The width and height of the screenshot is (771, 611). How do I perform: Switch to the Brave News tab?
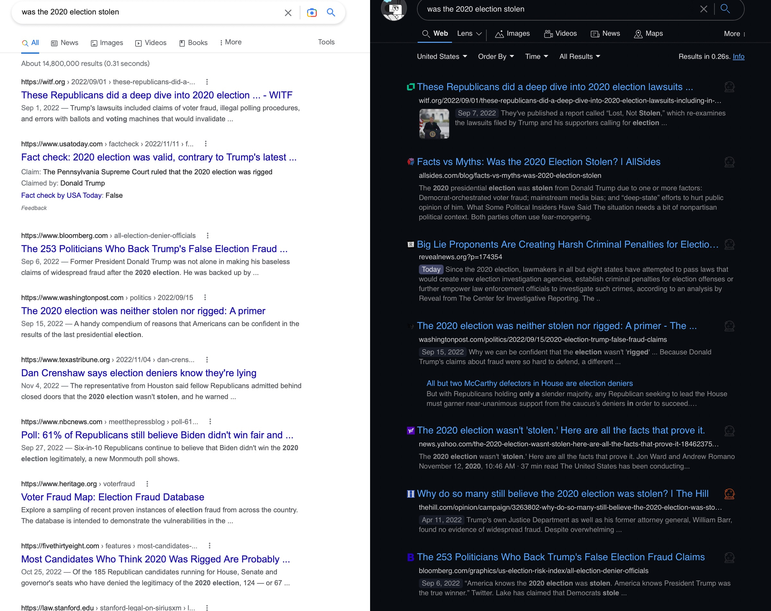pos(605,34)
